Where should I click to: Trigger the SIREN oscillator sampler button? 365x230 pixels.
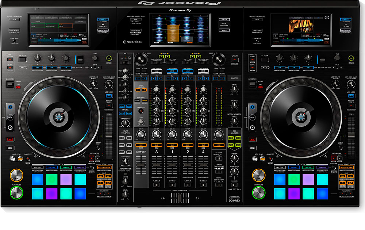231,145
